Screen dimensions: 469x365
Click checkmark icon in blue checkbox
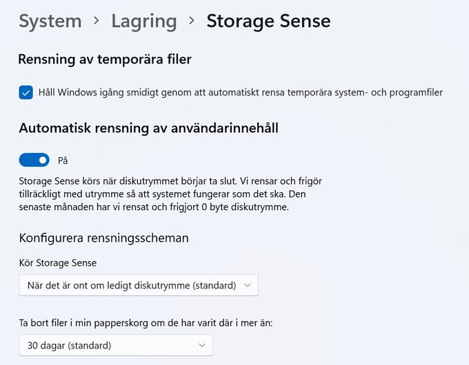26,92
